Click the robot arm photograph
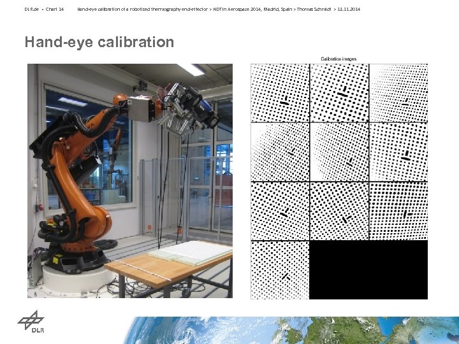The image size is (459, 344). [130, 181]
